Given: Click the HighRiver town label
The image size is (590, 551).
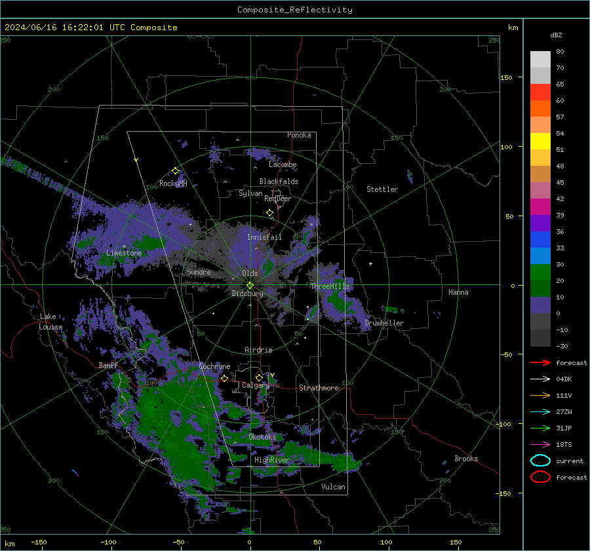Looking at the screenshot, I should click(x=271, y=460).
